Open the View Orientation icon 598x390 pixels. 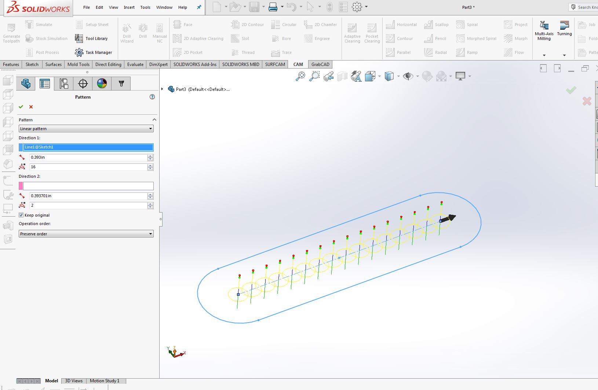coord(370,76)
